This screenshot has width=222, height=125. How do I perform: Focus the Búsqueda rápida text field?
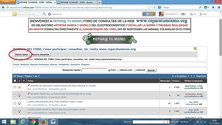point(95,70)
